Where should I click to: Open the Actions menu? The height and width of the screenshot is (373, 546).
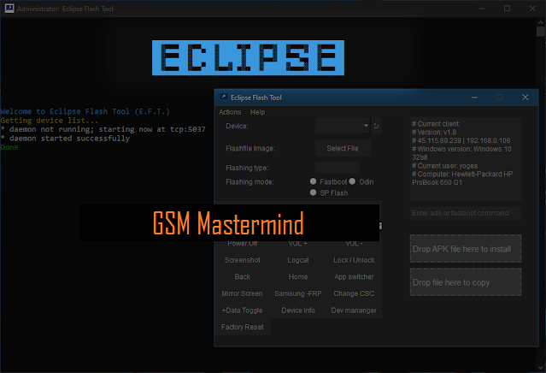[x=230, y=112]
